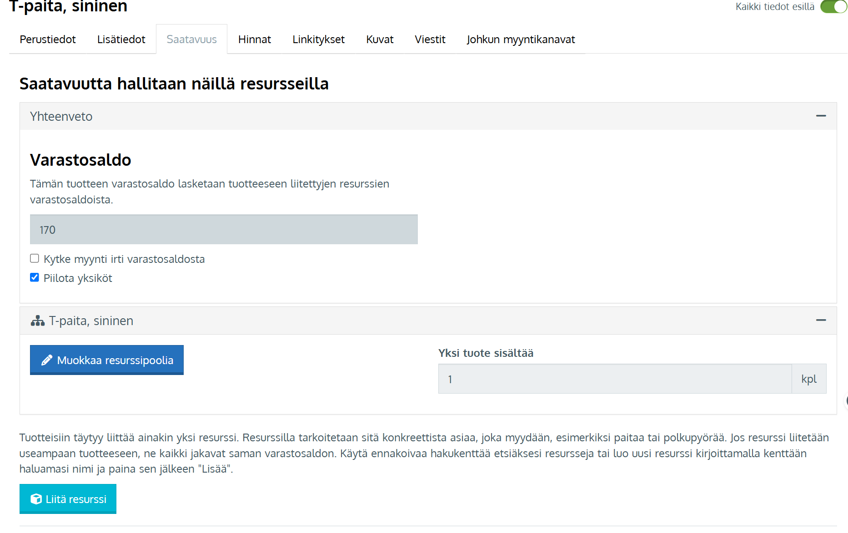Click the Varastosaldo field showing 170
Image resolution: width=848 pixels, height=533 pixels.
(x=224, y=230)
